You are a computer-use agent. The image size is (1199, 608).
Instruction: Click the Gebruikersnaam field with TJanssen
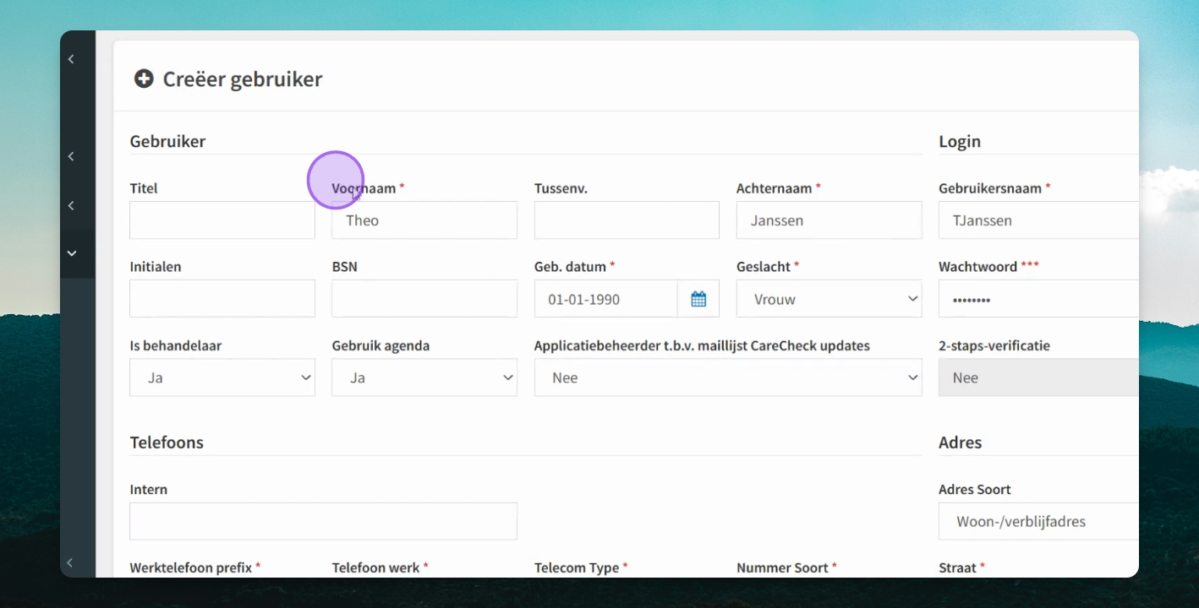pos(1038,220)
